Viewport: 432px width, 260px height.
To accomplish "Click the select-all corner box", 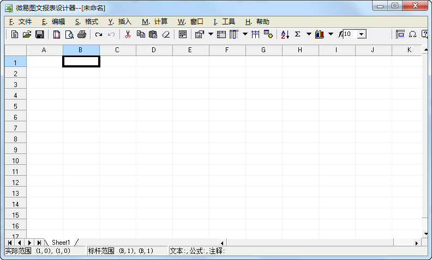I will tap(15, 50).
